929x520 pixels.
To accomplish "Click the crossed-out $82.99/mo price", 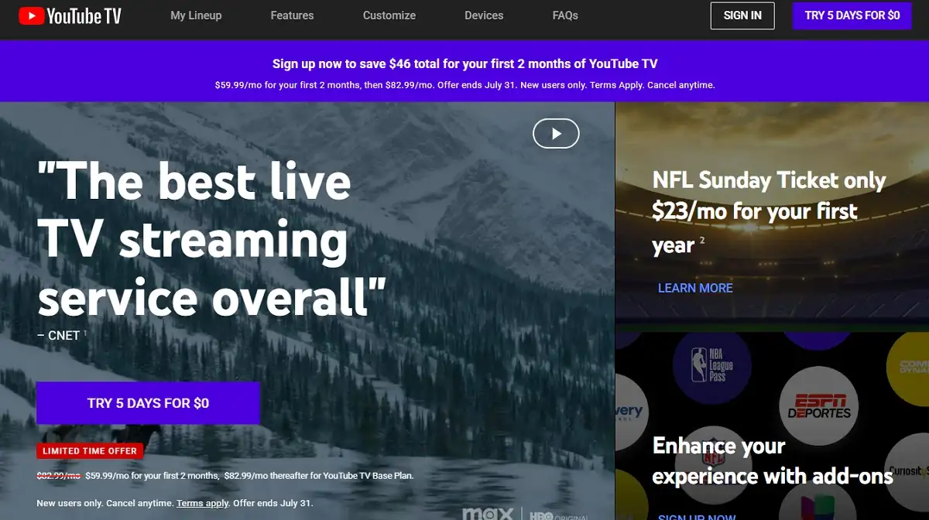I will [x=58, y=476].
